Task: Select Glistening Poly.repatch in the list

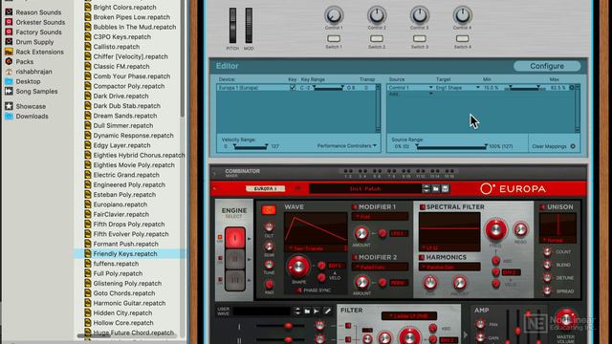Action: coord(127,283)
